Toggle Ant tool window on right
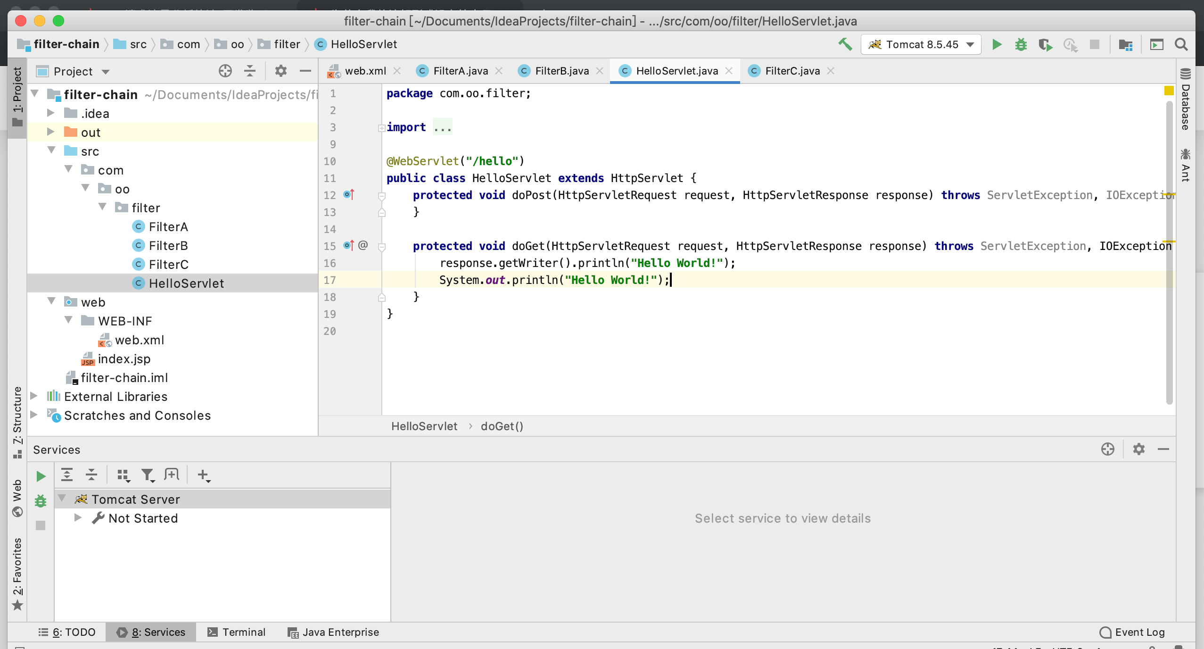 [1186, 165]
